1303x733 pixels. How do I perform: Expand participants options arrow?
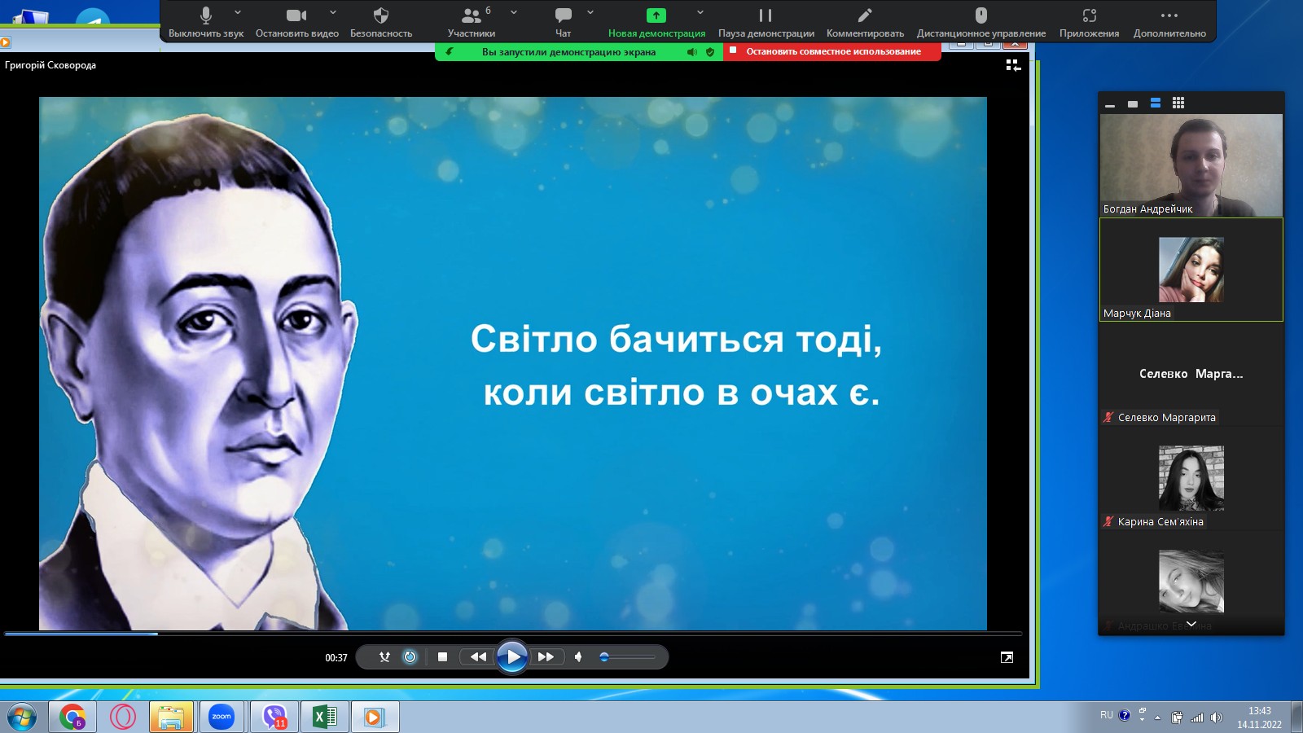[514, 13]
